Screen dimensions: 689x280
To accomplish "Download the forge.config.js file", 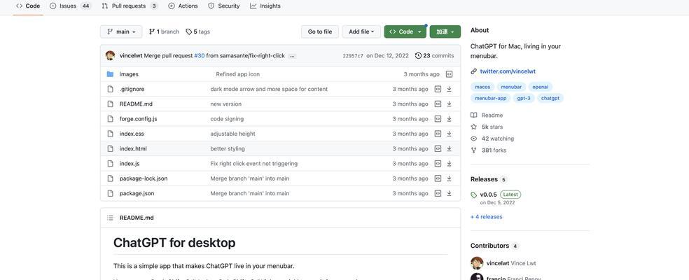I will [449, 119].
